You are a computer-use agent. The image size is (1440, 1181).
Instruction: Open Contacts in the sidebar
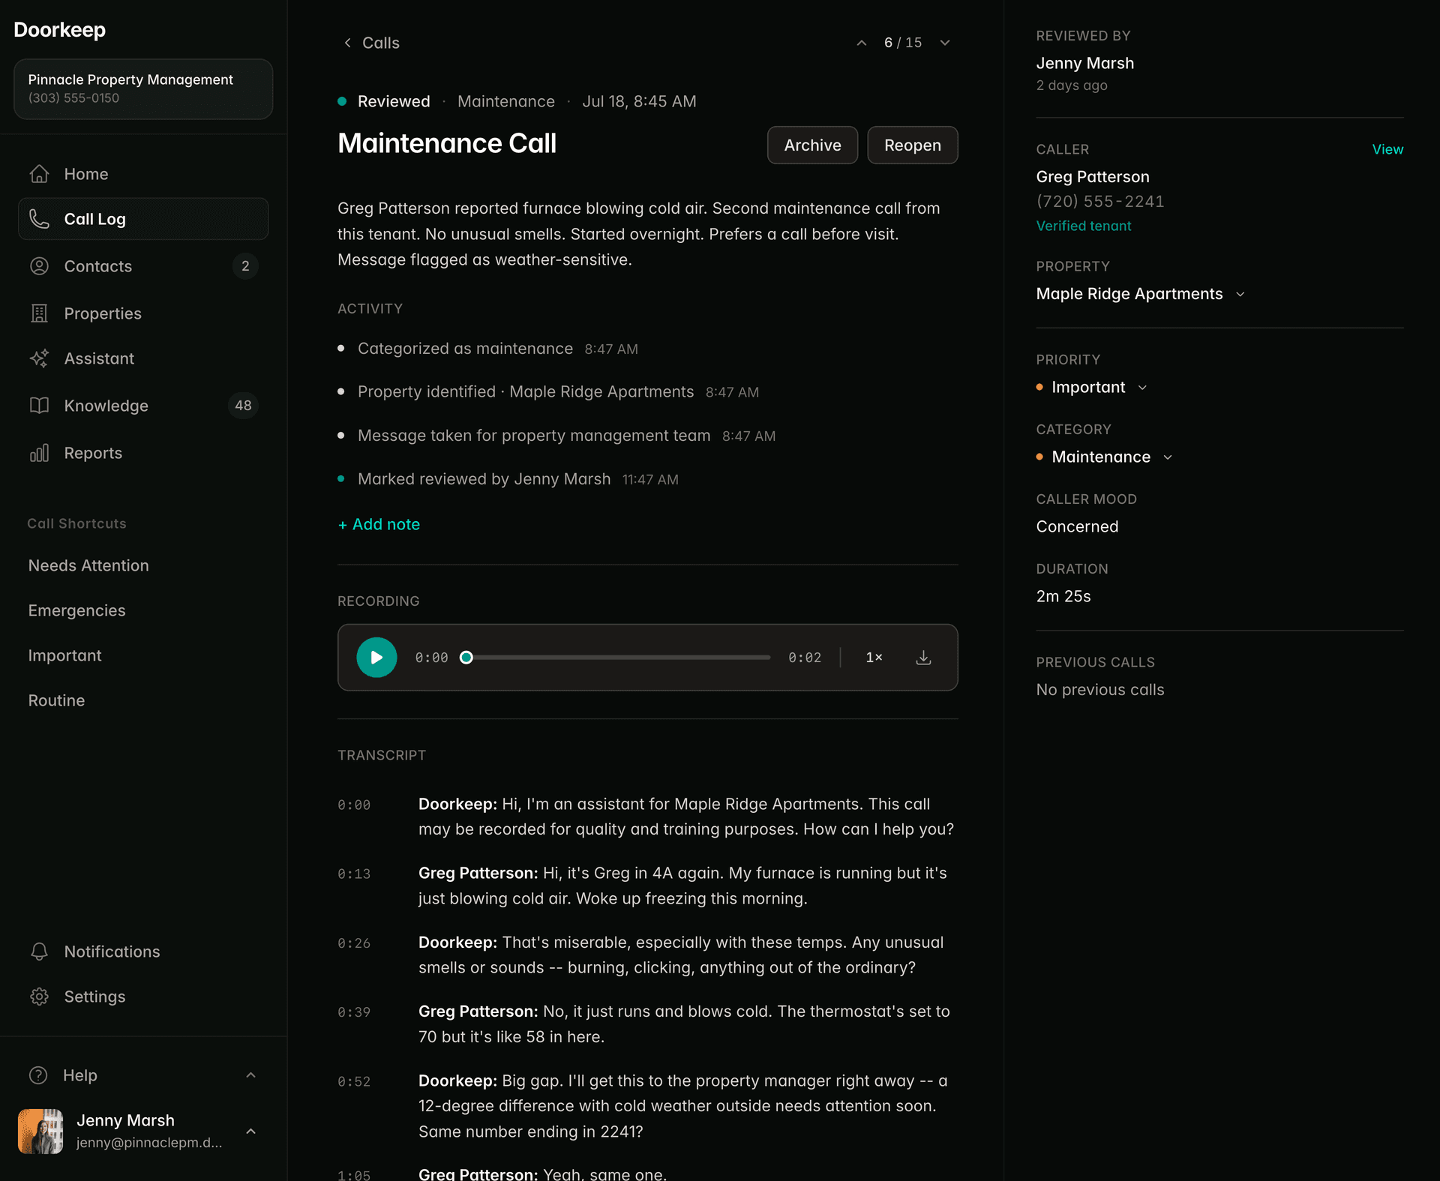(143, 266)
